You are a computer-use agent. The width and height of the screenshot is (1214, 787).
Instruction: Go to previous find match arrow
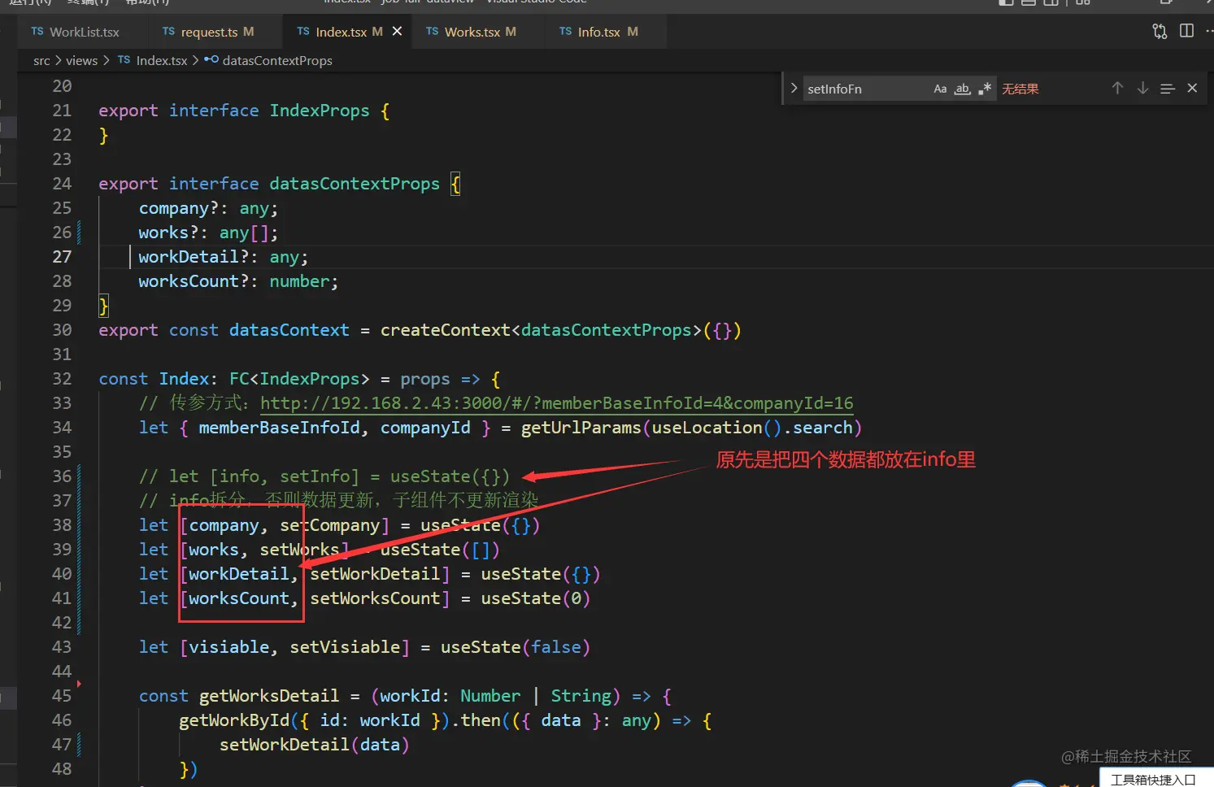1118,88
